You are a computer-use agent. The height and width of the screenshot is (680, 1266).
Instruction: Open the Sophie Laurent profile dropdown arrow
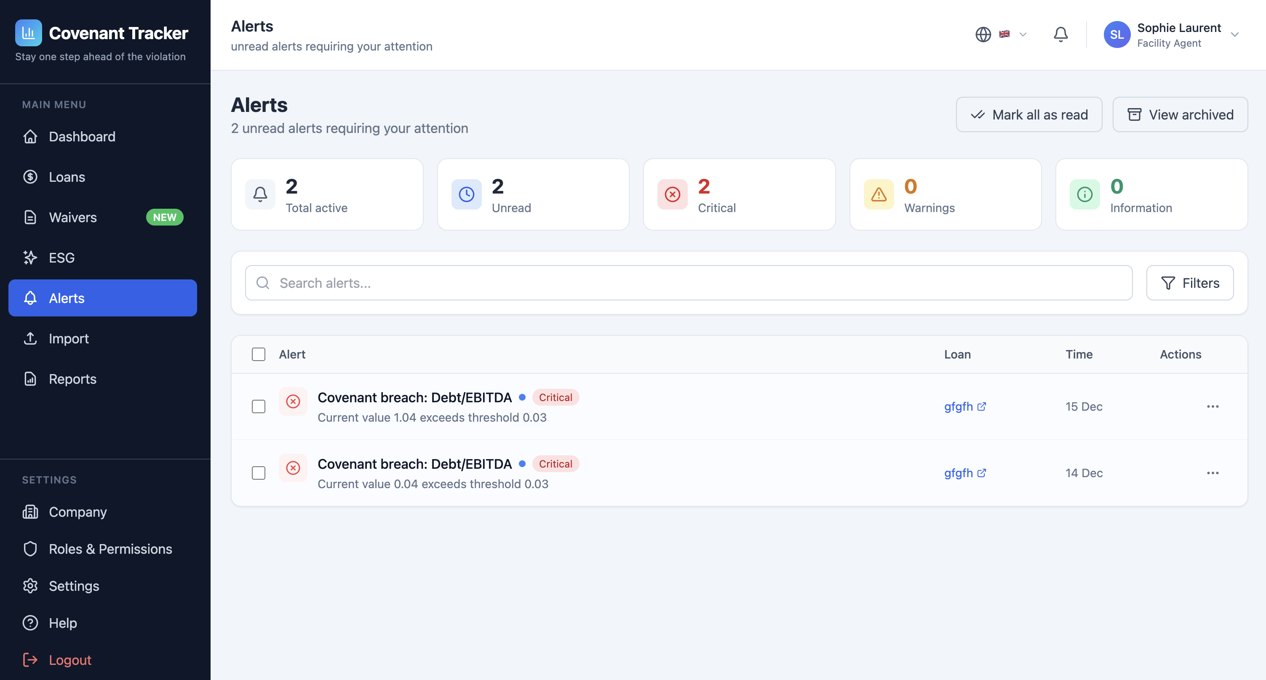pos(1234,35)
